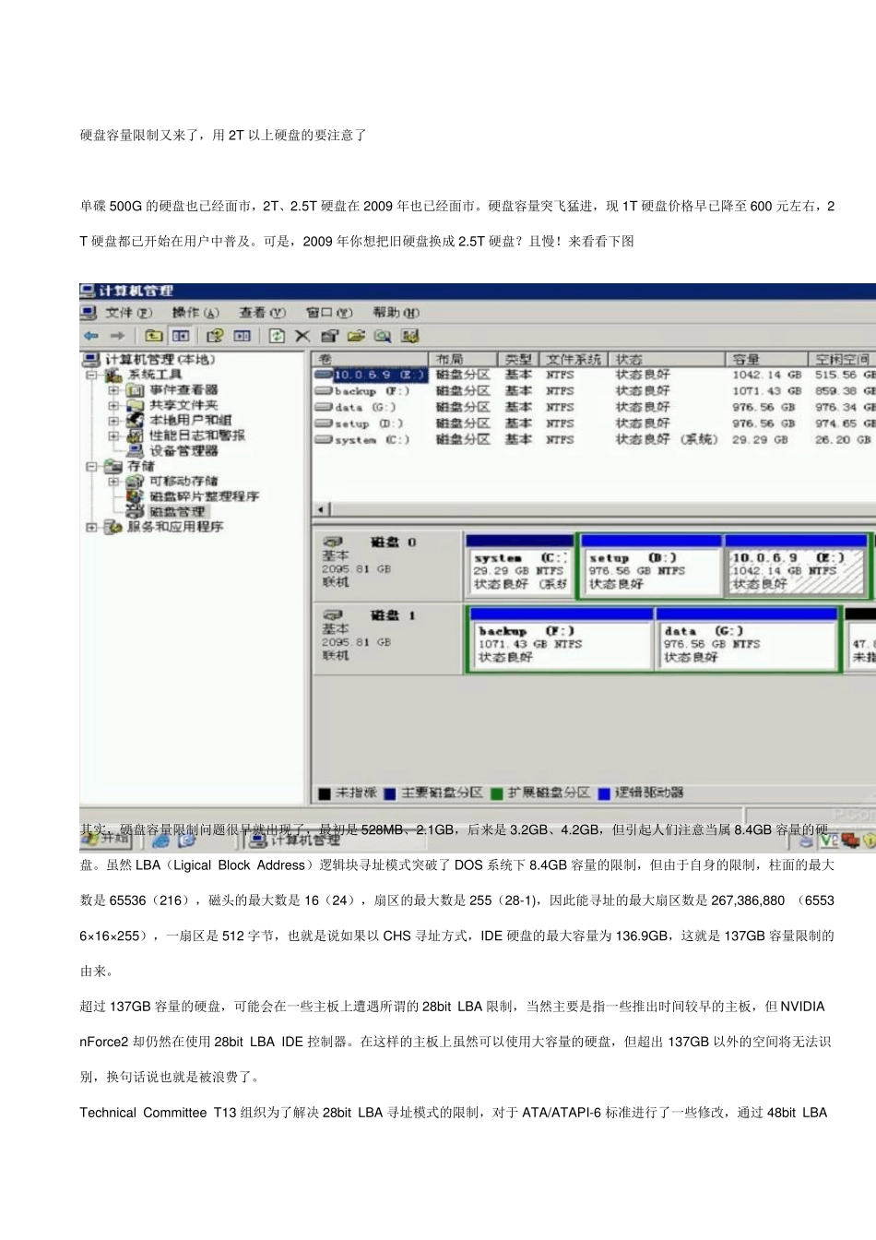Open the 操作(A) menu
The height and width of the screenshot is (1240, 876).
pos(195,313)
